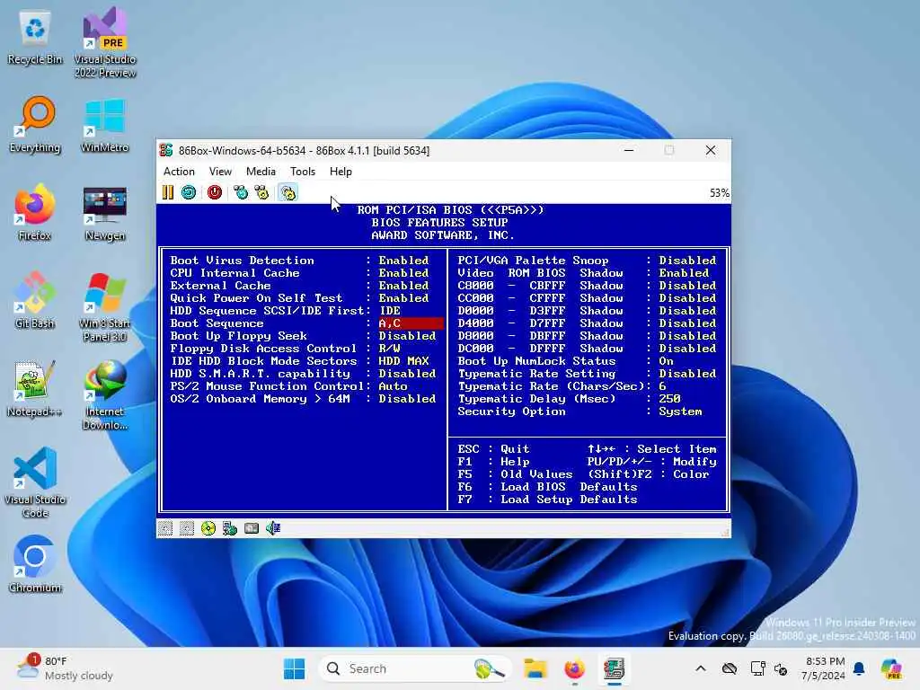This screenshot has width=920, height=690.
Task: Click Video ROM BIOS Shadow Enabled value
Action: click(x=684, y=273)
